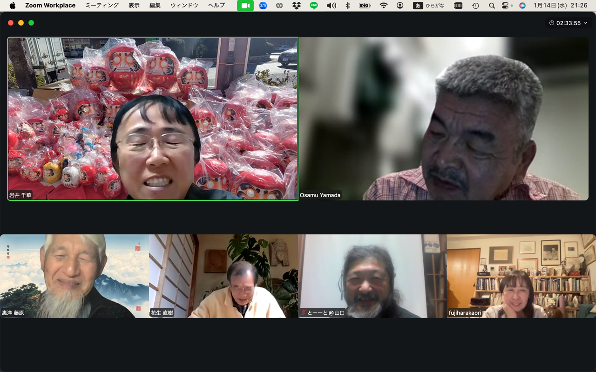Open the Zoom menu bar status icon

pyautogui.click(x=263, y=6)
